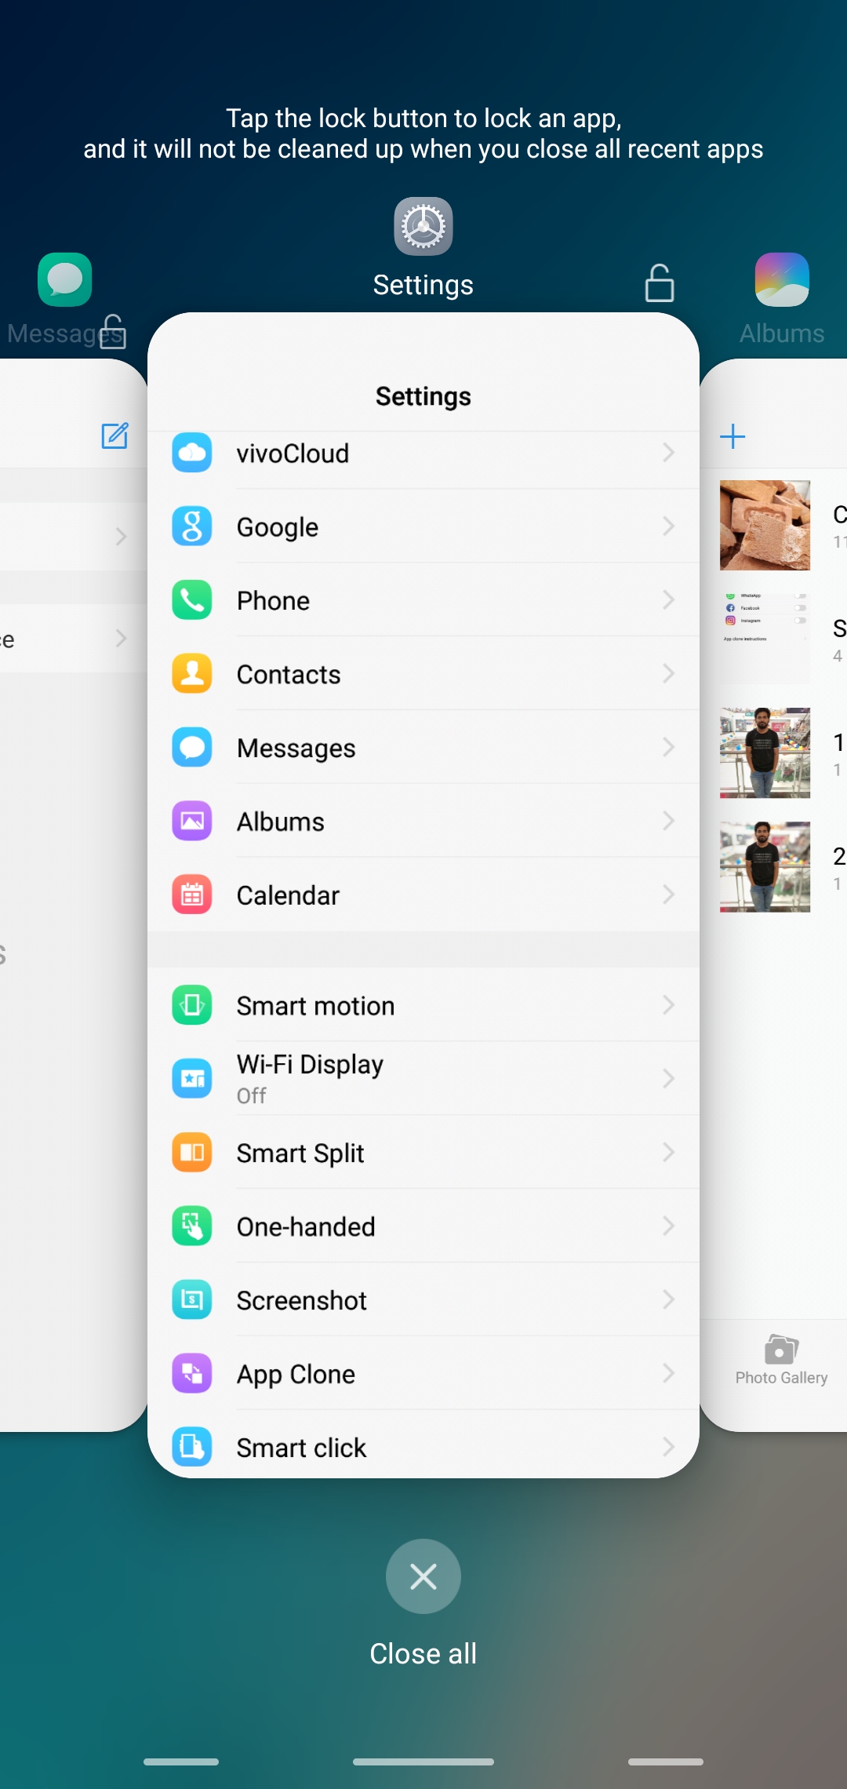Select the Albums row text in Settings

[281, 822]
